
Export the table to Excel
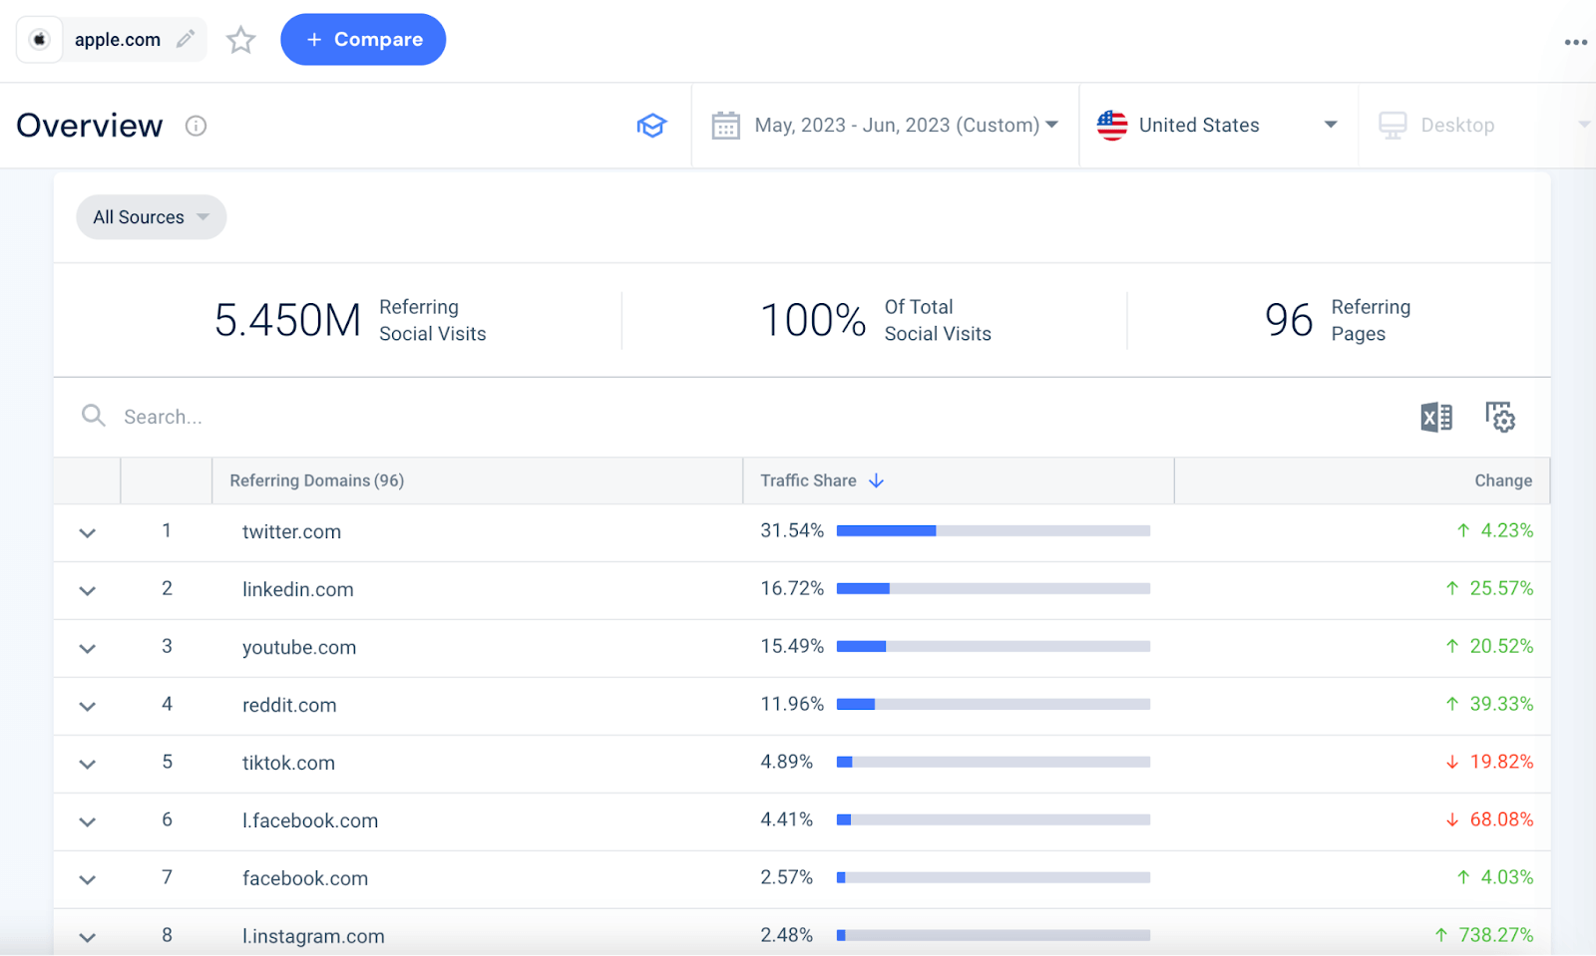[x=1436, y=417]
